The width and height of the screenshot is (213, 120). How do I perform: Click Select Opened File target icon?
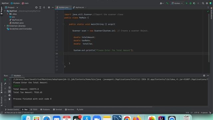(x=36, y=7)
